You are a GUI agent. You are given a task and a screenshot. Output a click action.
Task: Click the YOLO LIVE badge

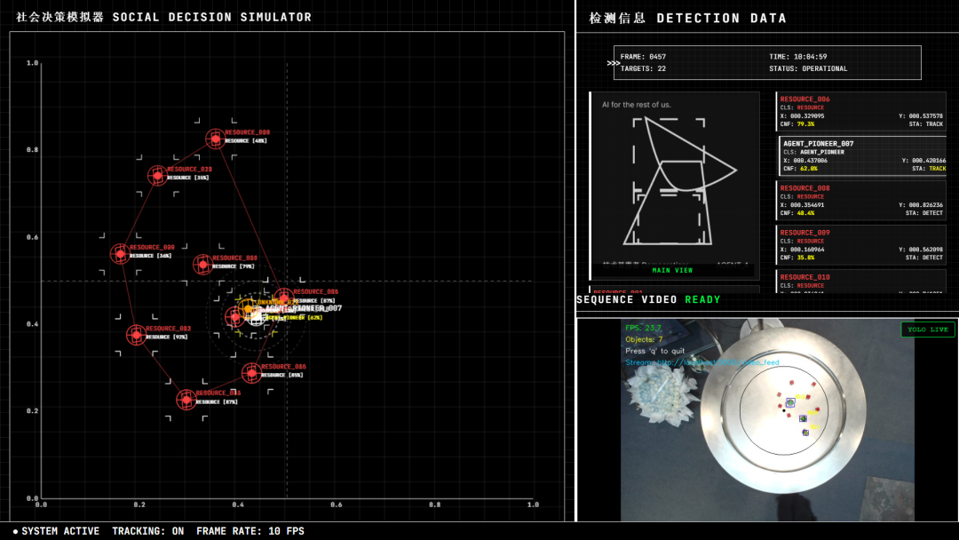click(x=927, y=329)
